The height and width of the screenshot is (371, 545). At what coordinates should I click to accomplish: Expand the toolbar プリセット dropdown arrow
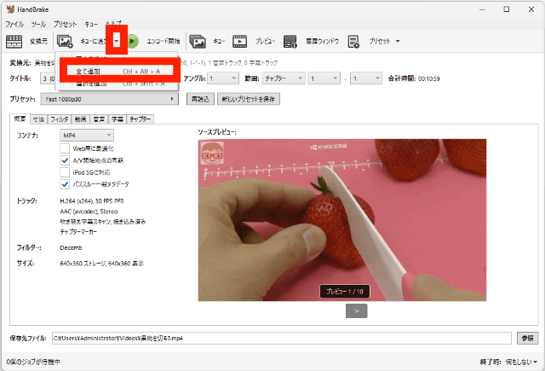point(398,41)
